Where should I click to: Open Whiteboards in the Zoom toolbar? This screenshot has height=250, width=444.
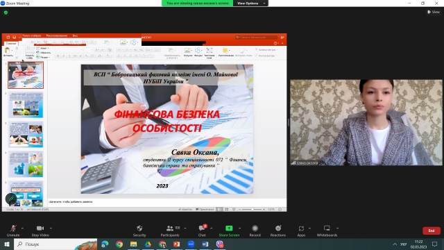327,231
